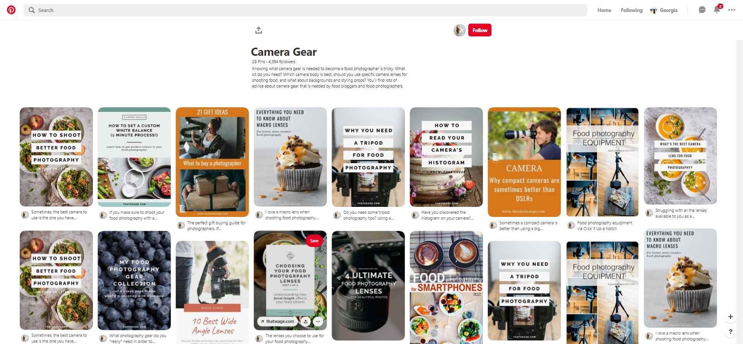
Task: Open the question mark help button
Action: [730, 332]
